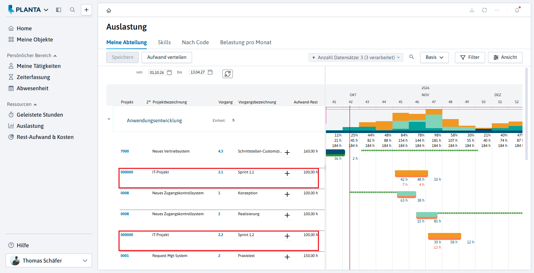
Task: Open project link 7000
Action: 125,151
